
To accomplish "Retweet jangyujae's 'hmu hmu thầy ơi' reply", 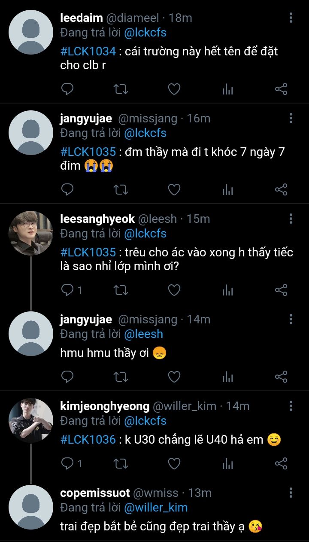I will (x=121, y=377).
